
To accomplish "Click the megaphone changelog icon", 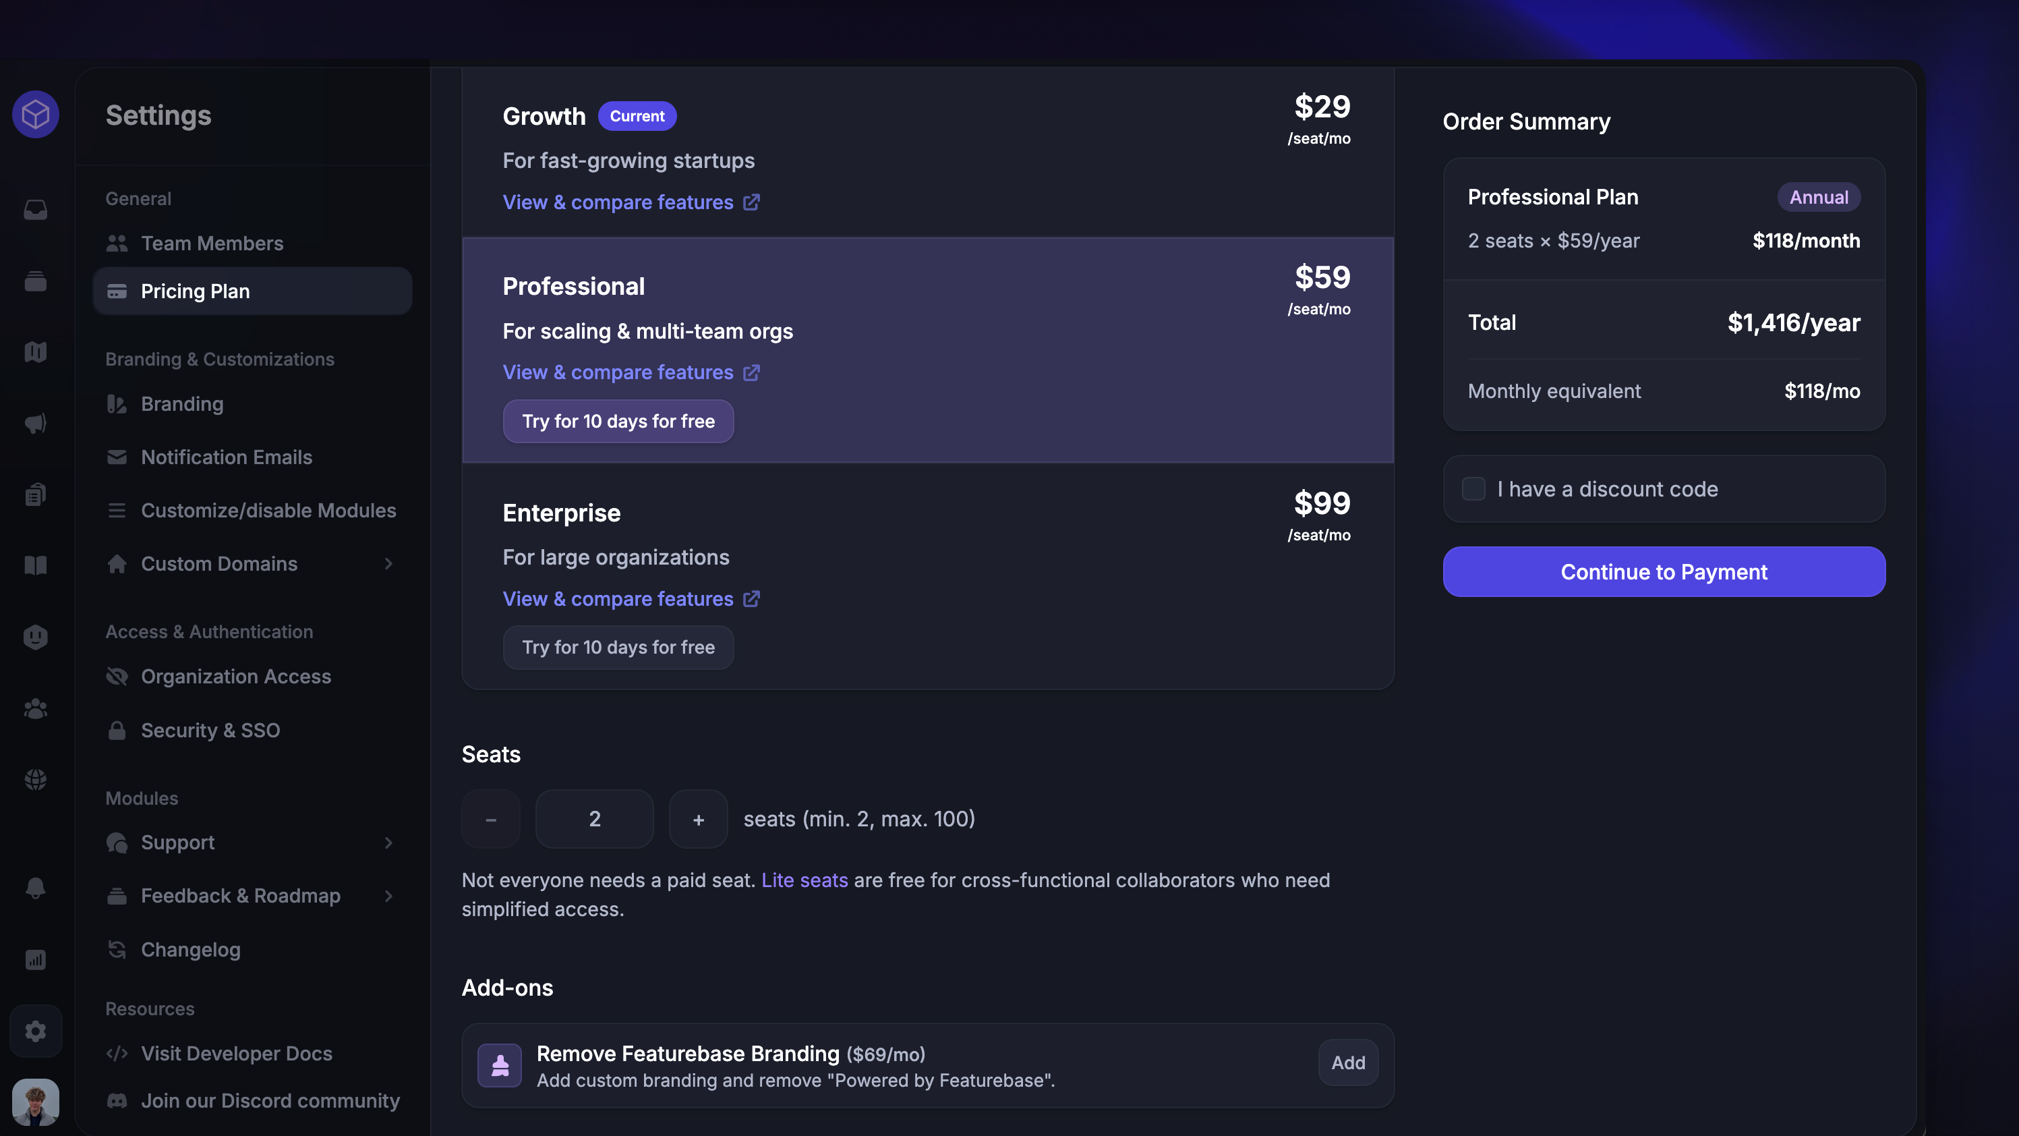I will click(x=35, y=424).
